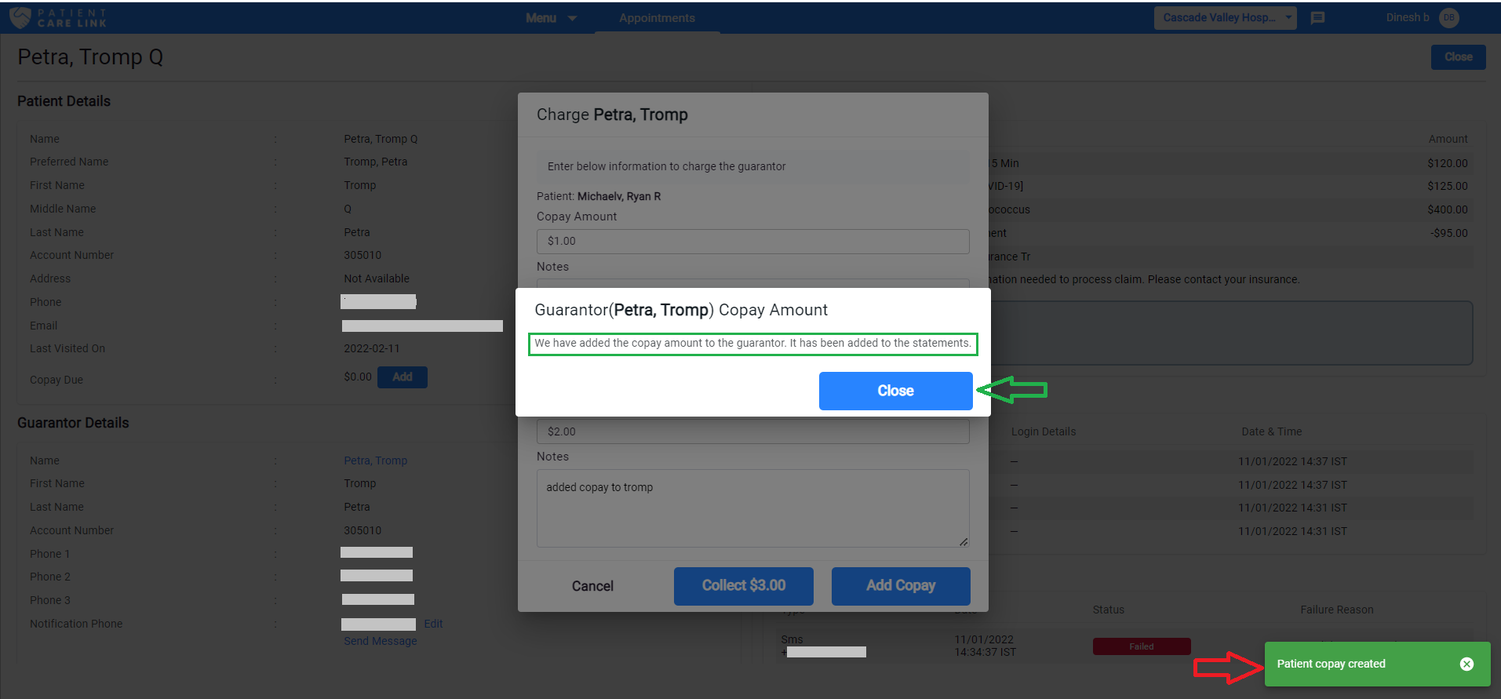Click the Petra, Tromp Q page heading

90,57
